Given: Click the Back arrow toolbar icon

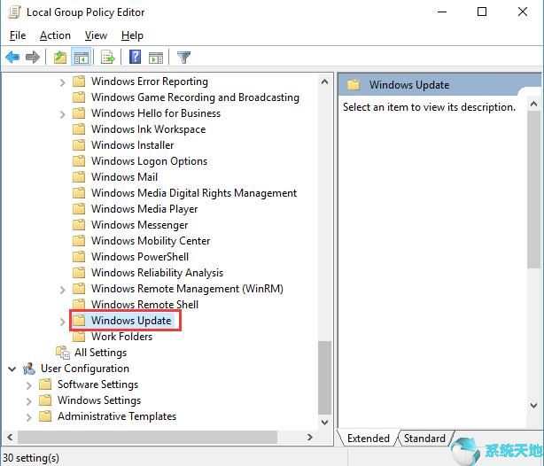Looking at the screenshot, I should 12,57.
